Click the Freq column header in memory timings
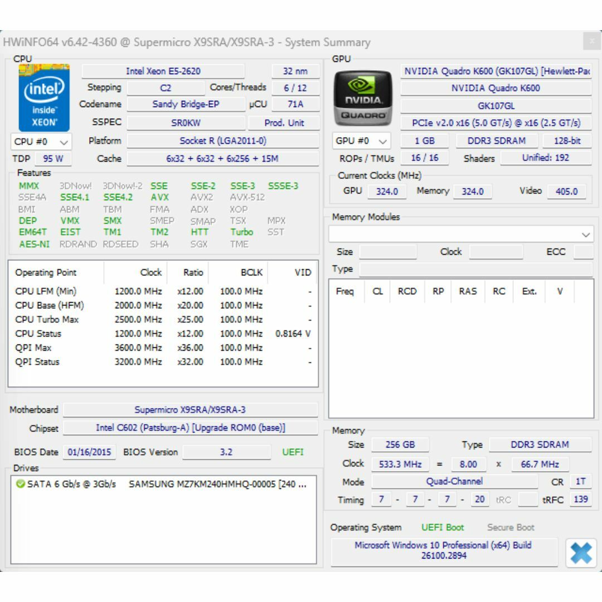The width and height of the screenshot is (602, 602). click(345, 292)
